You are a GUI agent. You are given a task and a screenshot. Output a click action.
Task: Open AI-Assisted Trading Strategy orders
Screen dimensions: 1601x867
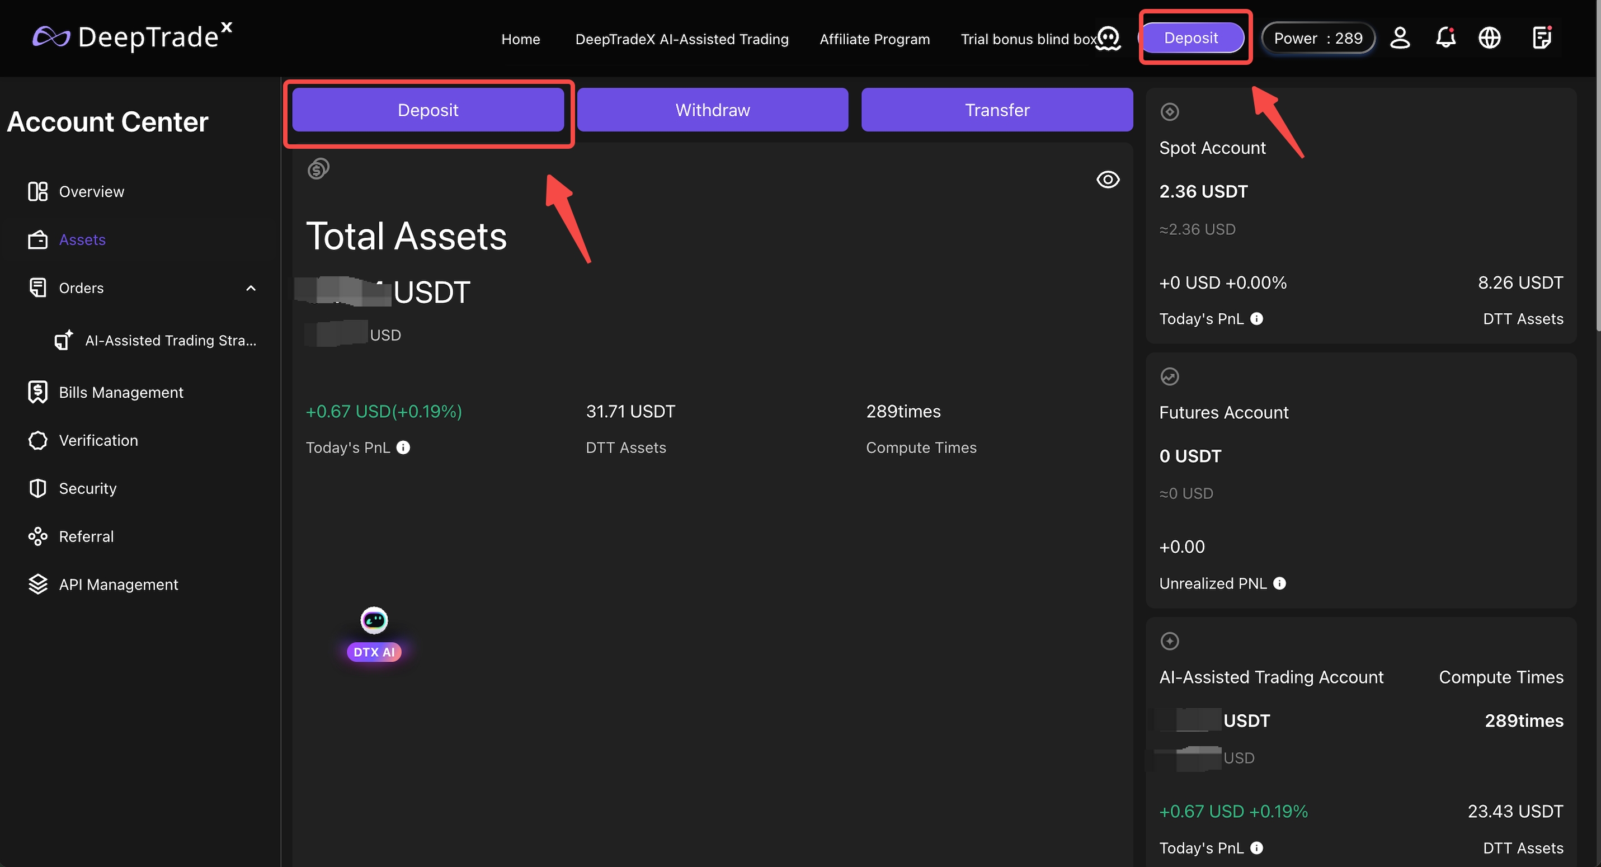pyautogui.click(x=171, y=340)
